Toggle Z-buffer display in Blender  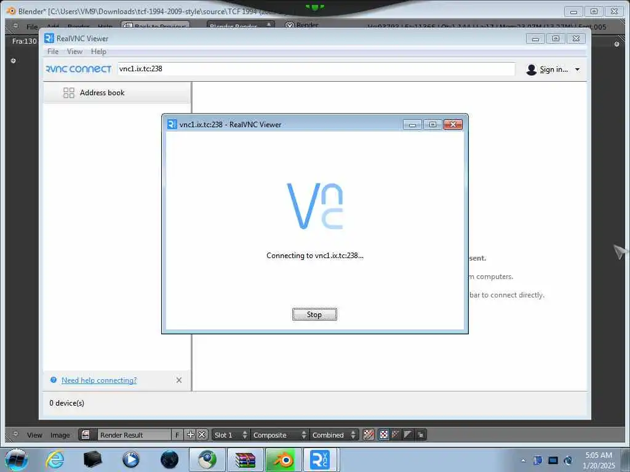coord(408,435)
